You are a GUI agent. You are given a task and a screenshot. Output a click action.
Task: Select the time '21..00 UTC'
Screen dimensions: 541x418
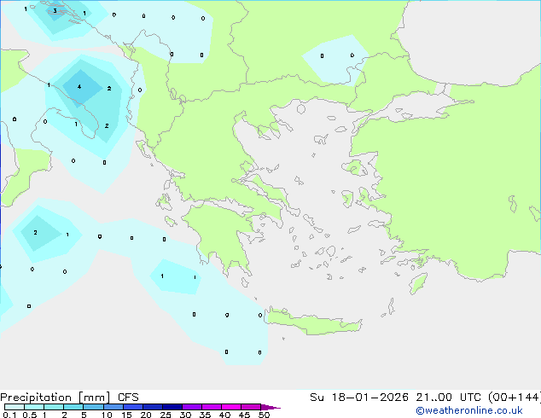tap(451, 398)
